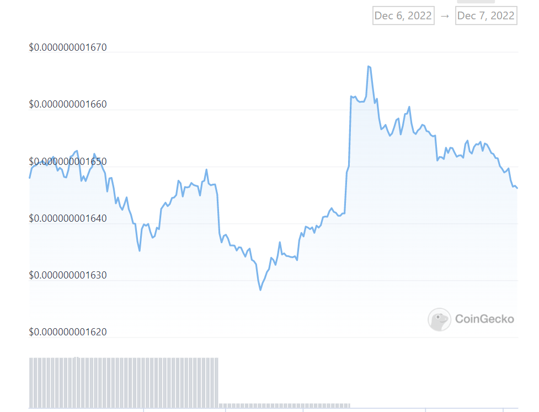
Task: Select the $0.000000001670 price axis label
Action: point(68,47)
